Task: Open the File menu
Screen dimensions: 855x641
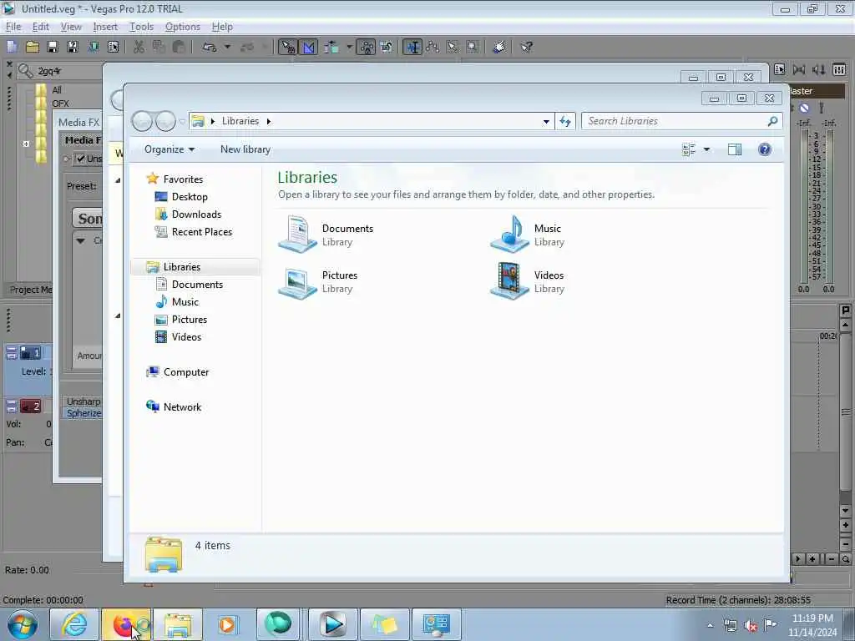Action: [13, 27]
